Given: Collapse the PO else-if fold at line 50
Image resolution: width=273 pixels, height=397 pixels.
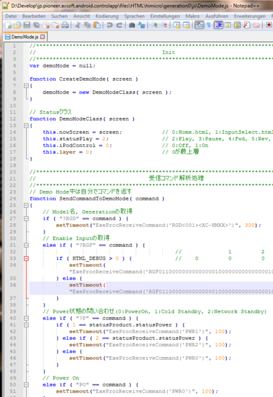Looking at the screenshot, I should click(26, 385).
